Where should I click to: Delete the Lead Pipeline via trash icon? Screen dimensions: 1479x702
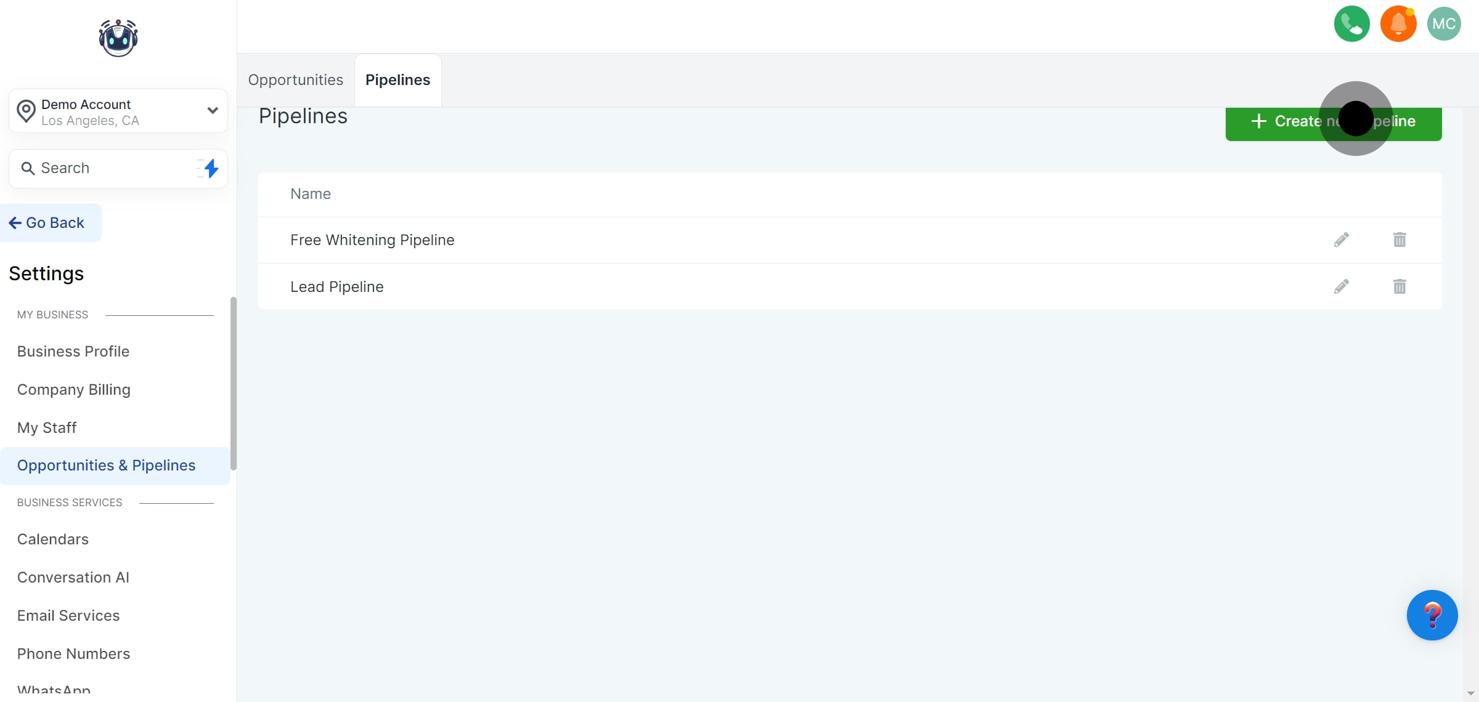coord(1400,286)
